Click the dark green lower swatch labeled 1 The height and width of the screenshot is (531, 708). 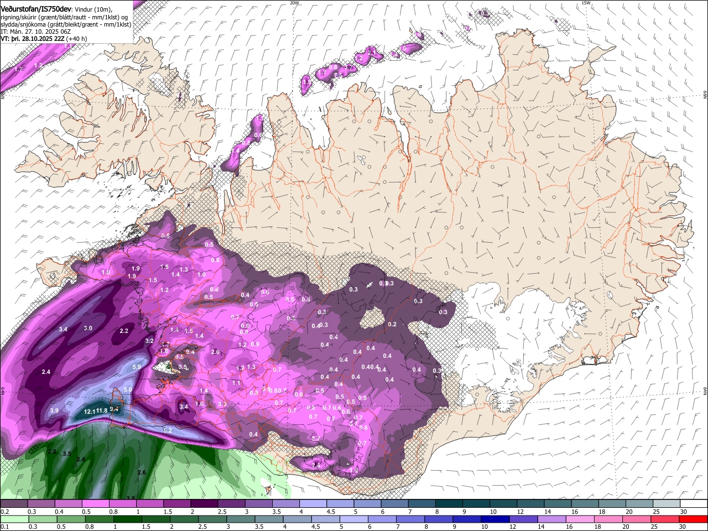tap(128, 519)
